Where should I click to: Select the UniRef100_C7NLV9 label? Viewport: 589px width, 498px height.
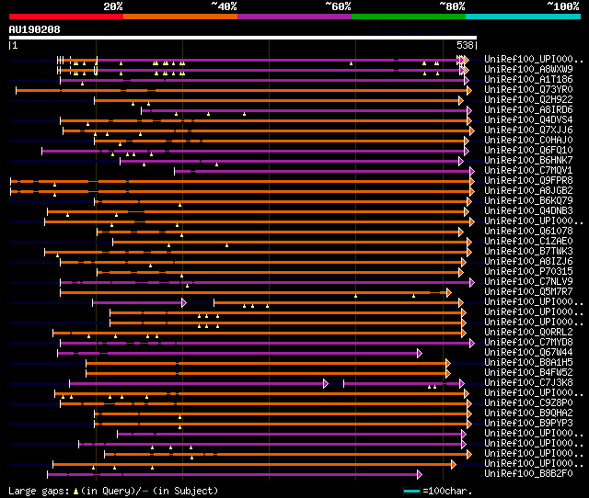coord(528,282)
